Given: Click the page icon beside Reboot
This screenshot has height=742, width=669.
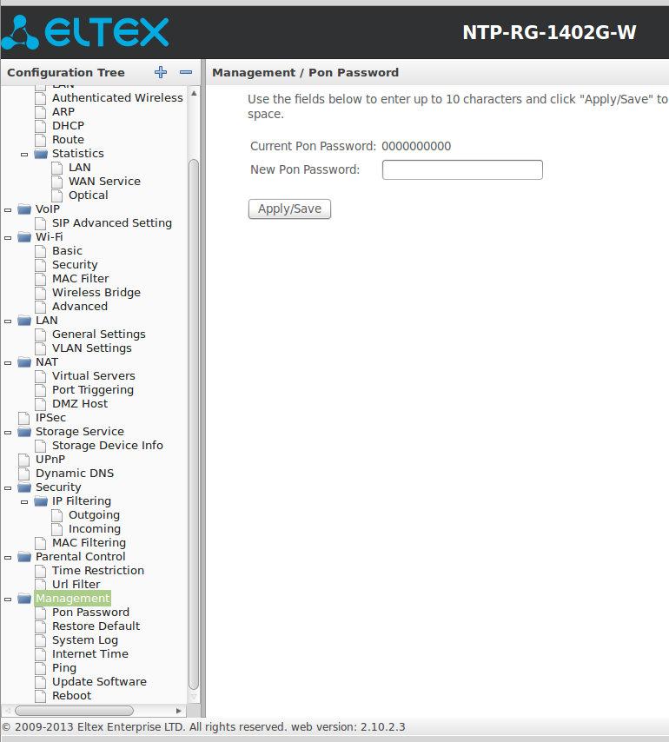Looking at the screenshot, I should (x=41, y=696).
